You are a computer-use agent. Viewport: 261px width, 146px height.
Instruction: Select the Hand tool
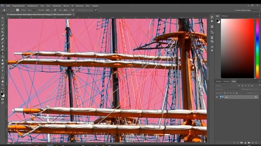click(2, 81)
